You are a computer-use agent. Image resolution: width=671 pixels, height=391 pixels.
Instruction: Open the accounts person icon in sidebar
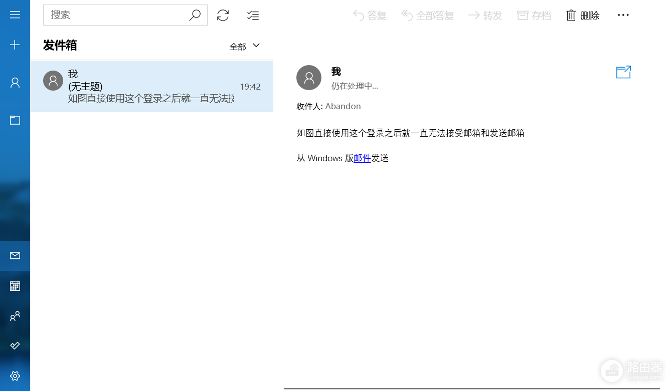tap(15, 83)
